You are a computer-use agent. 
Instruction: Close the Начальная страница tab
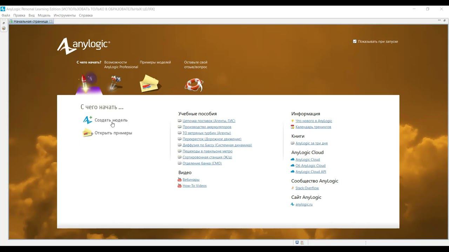[x=51, y=21]
